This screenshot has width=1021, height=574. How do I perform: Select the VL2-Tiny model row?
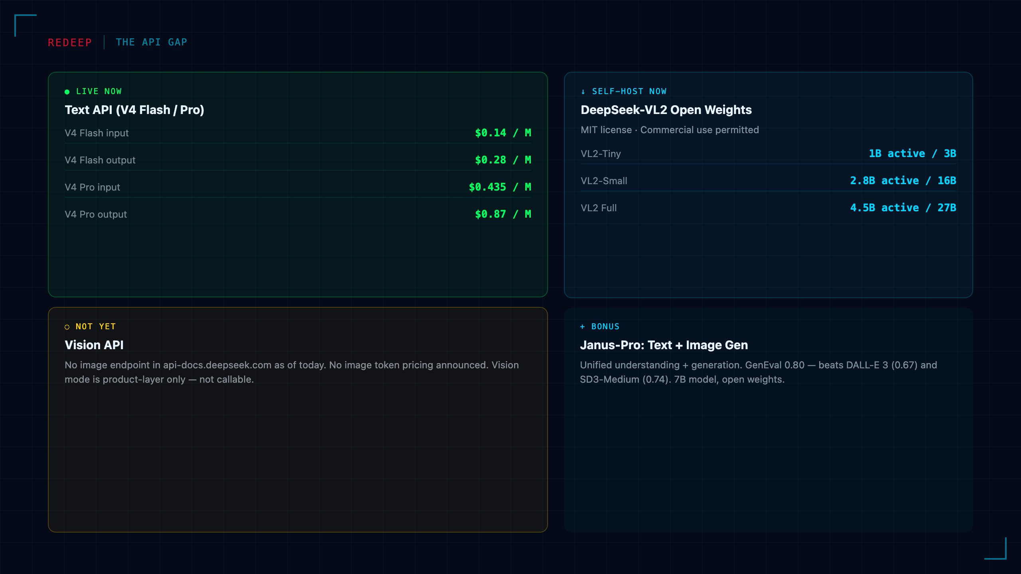pyautogui.click(x=769, y=154)
